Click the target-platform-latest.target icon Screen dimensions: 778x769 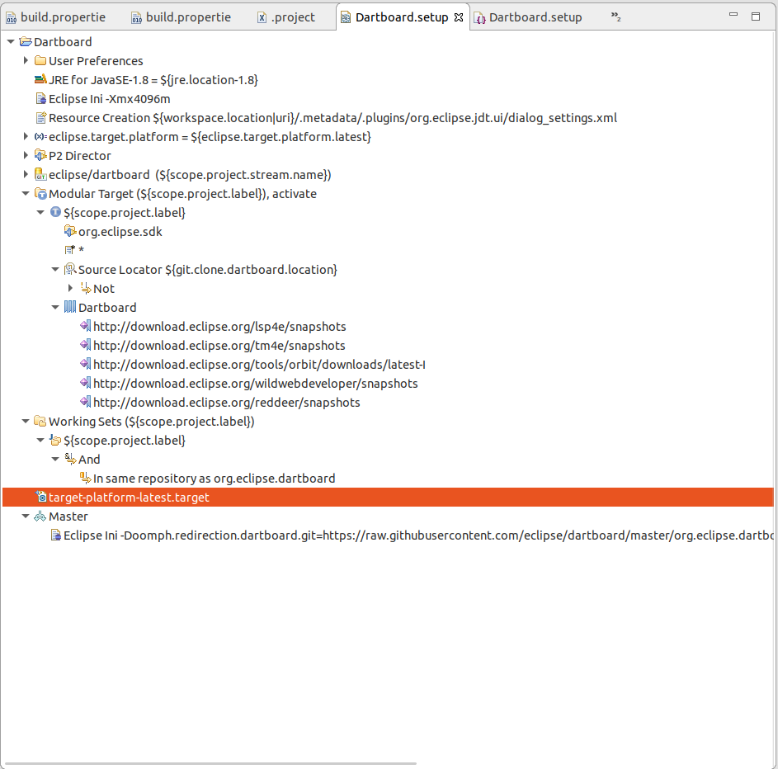40,497
